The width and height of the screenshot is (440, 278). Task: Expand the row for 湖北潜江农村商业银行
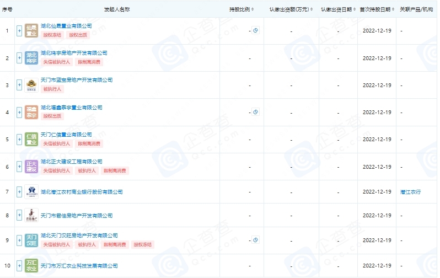[x=19, y=192]
